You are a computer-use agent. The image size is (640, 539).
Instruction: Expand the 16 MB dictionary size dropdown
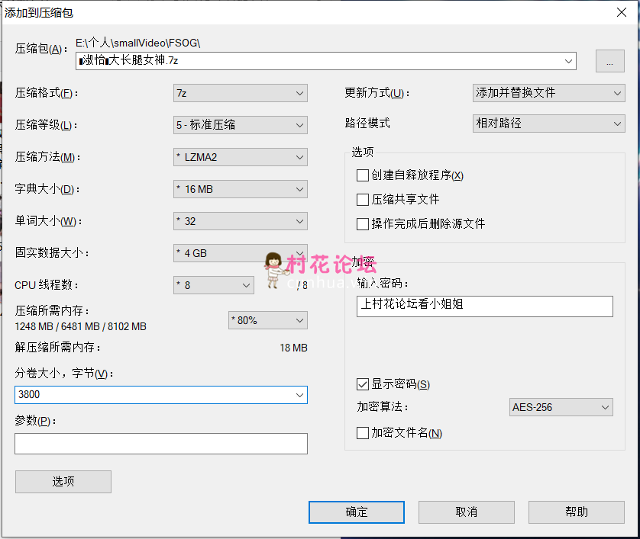point(240,189)
